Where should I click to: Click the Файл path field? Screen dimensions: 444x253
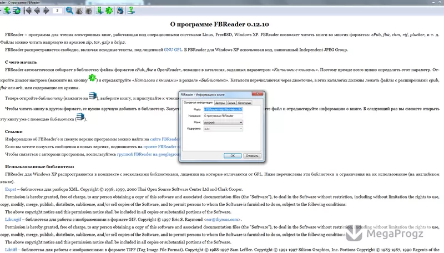[223, 109]
